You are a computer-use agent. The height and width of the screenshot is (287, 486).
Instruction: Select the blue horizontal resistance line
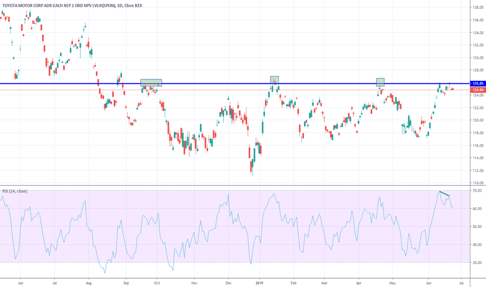pyautogui.click(x=235, y=83)
